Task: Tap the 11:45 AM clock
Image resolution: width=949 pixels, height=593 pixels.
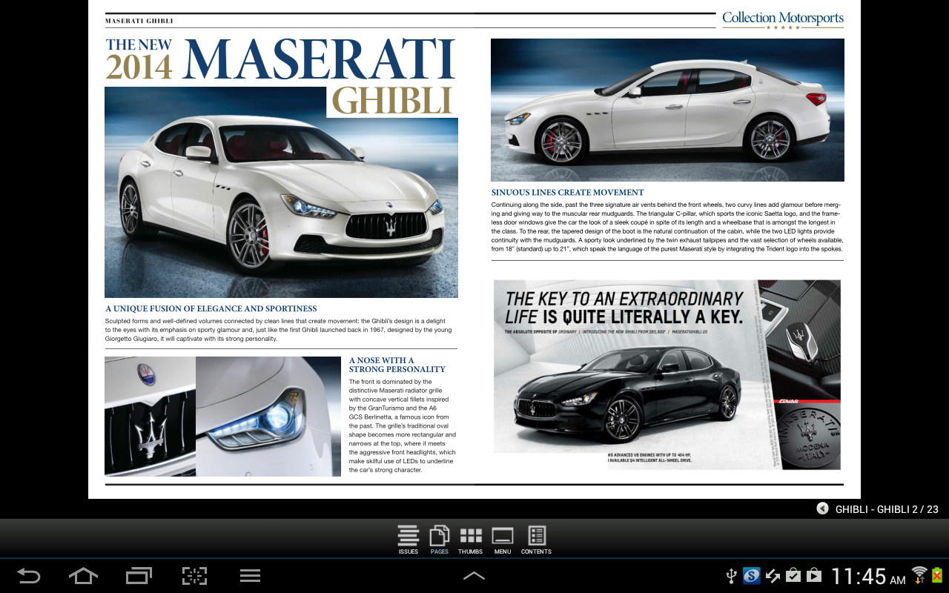Action: coord(868,576)
